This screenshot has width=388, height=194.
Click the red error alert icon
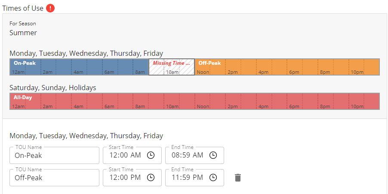[50, 8]
